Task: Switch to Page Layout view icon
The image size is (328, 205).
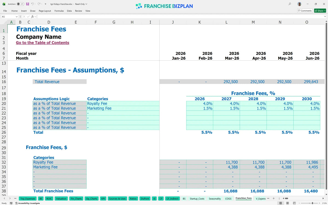Action: [x=287, y=203]
